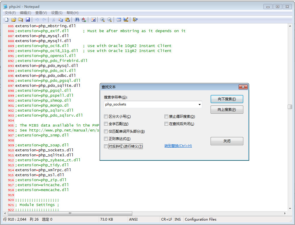Open the search string history dropdown

coord(200,104)
